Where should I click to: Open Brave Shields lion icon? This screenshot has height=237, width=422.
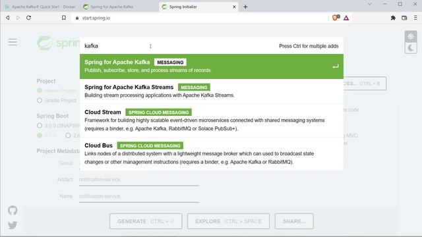click(336, 18)
